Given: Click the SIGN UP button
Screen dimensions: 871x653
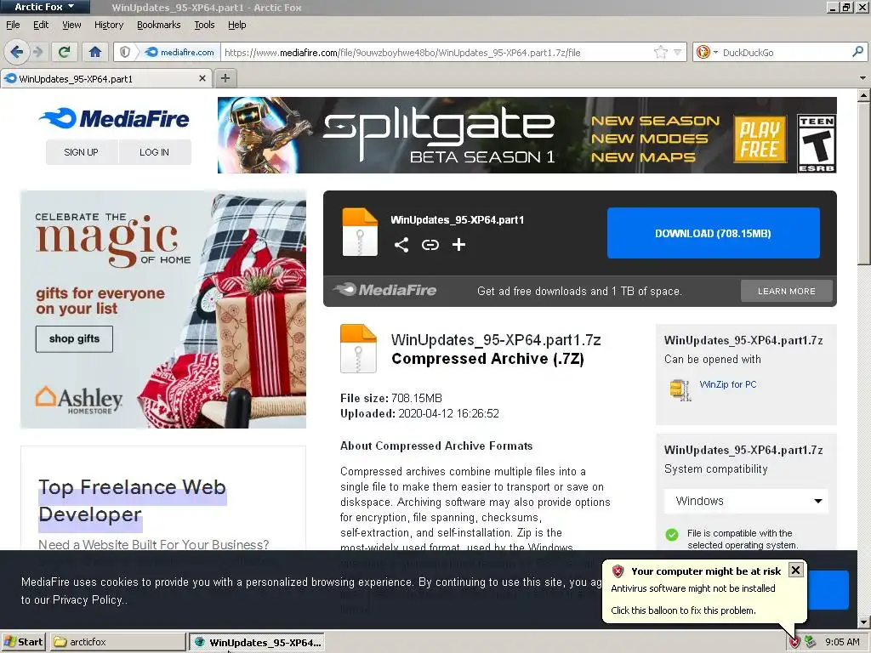Looking at the screenshot, I should [x=81, y=152].
